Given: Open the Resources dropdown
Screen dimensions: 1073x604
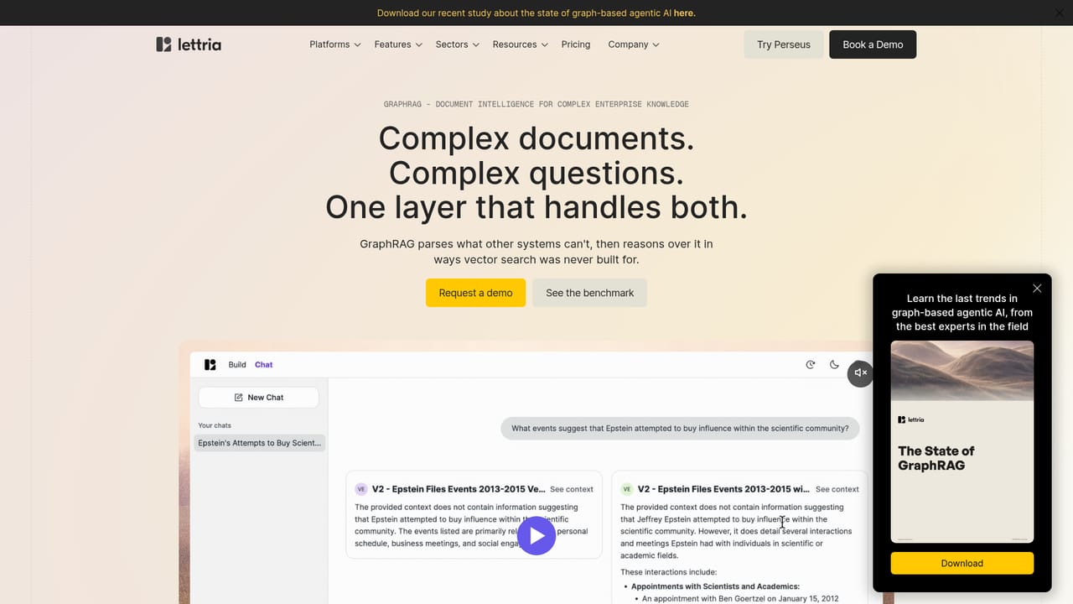Looking at the screenshot, I should (520, 44).
